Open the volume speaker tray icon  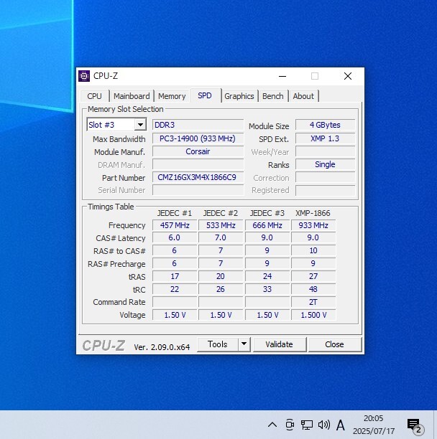coord(323,425)
